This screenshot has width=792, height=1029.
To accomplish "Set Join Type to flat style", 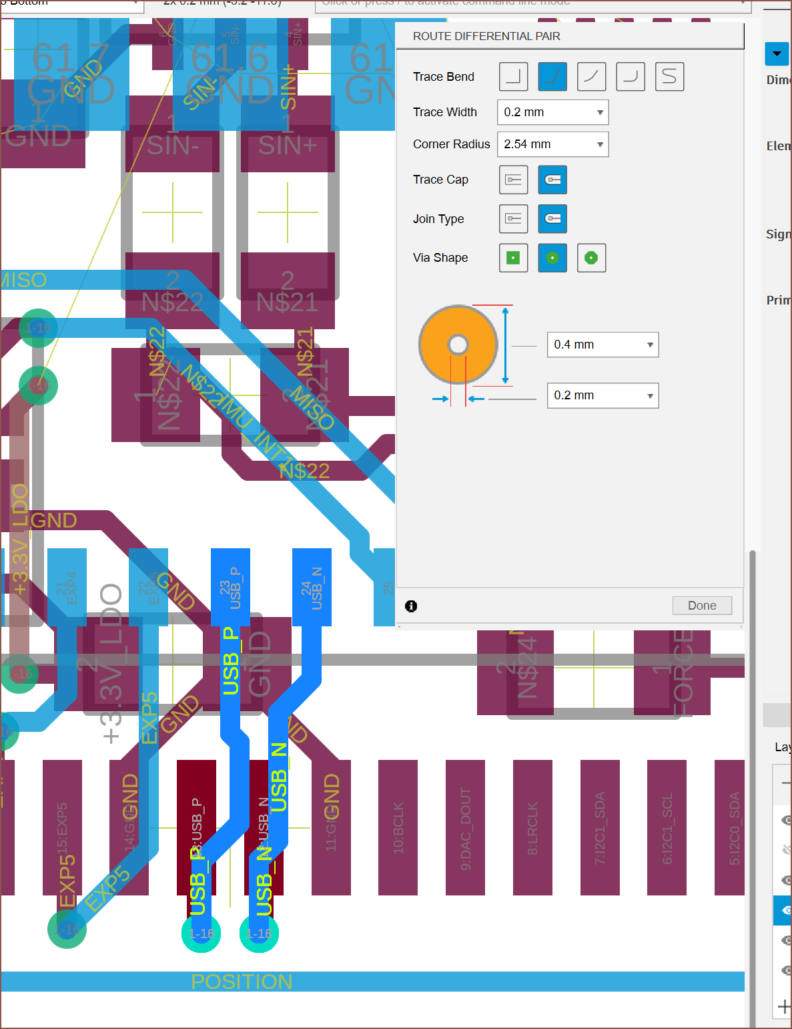I will [x=513, y=219].
